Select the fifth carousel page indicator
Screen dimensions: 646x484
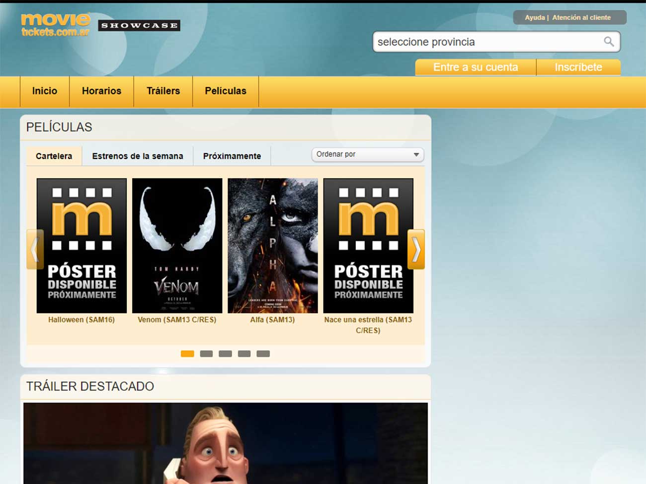click(x=263, y=354)
